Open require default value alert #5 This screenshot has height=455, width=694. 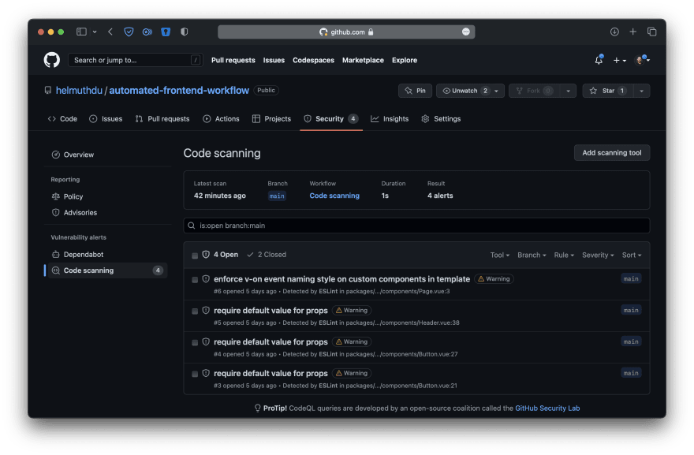pyautogui.click(x=271, y=310)
